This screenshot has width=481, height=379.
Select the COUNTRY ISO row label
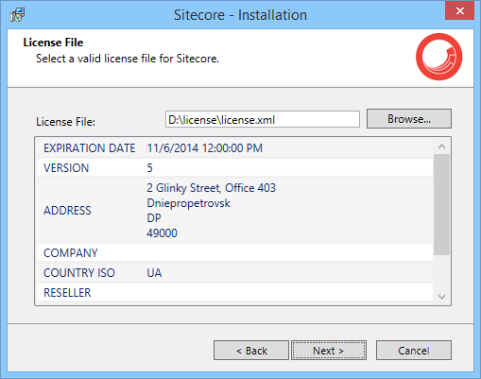click(79, 273)
